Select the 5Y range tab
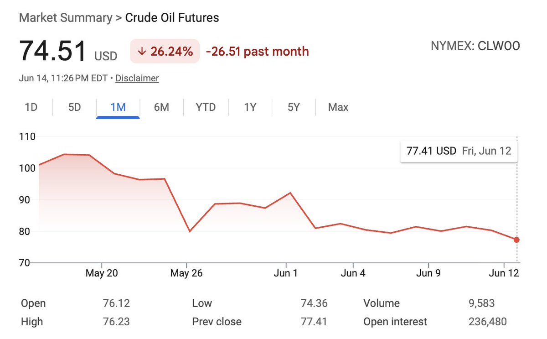 [x=294, y=108]
